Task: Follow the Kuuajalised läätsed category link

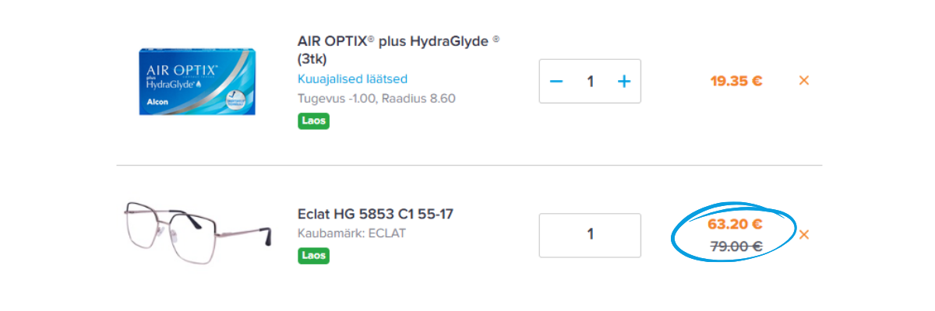Action: pyautogui.click(x=352, y=79)
